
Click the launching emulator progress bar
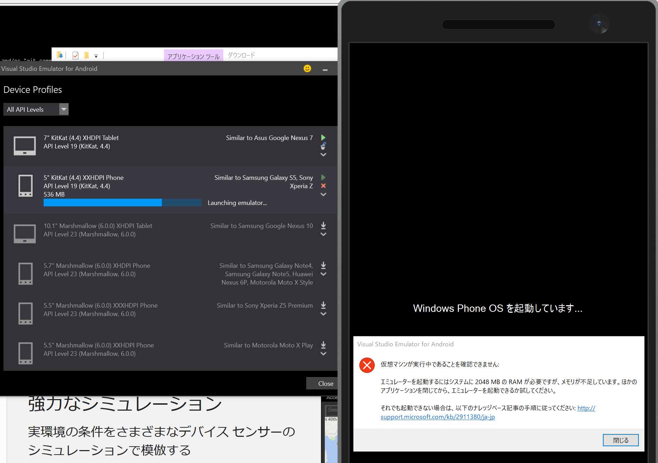point(122,203)
